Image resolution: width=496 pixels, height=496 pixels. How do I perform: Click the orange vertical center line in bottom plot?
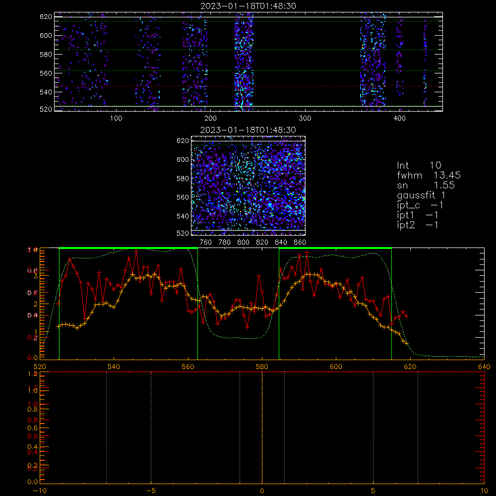pos(262,427)
